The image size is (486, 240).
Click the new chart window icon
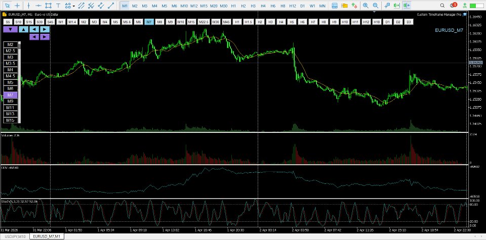click(387, 6)
